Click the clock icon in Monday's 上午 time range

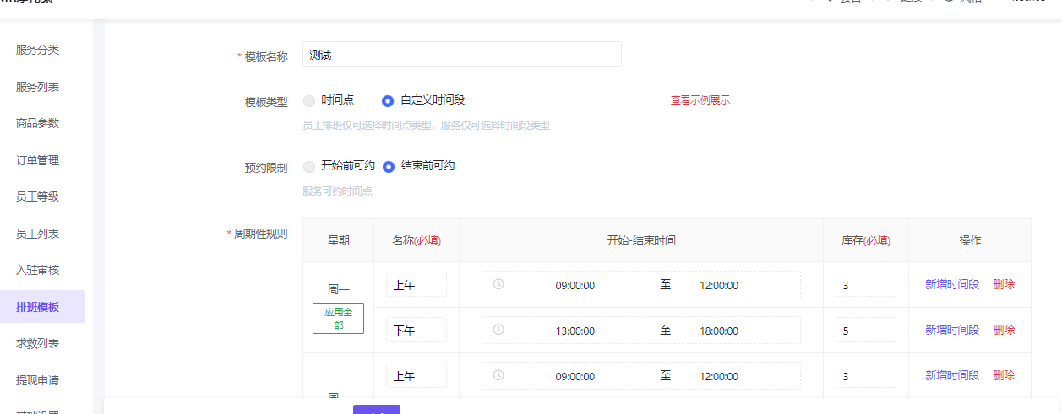tap(498, 284)
